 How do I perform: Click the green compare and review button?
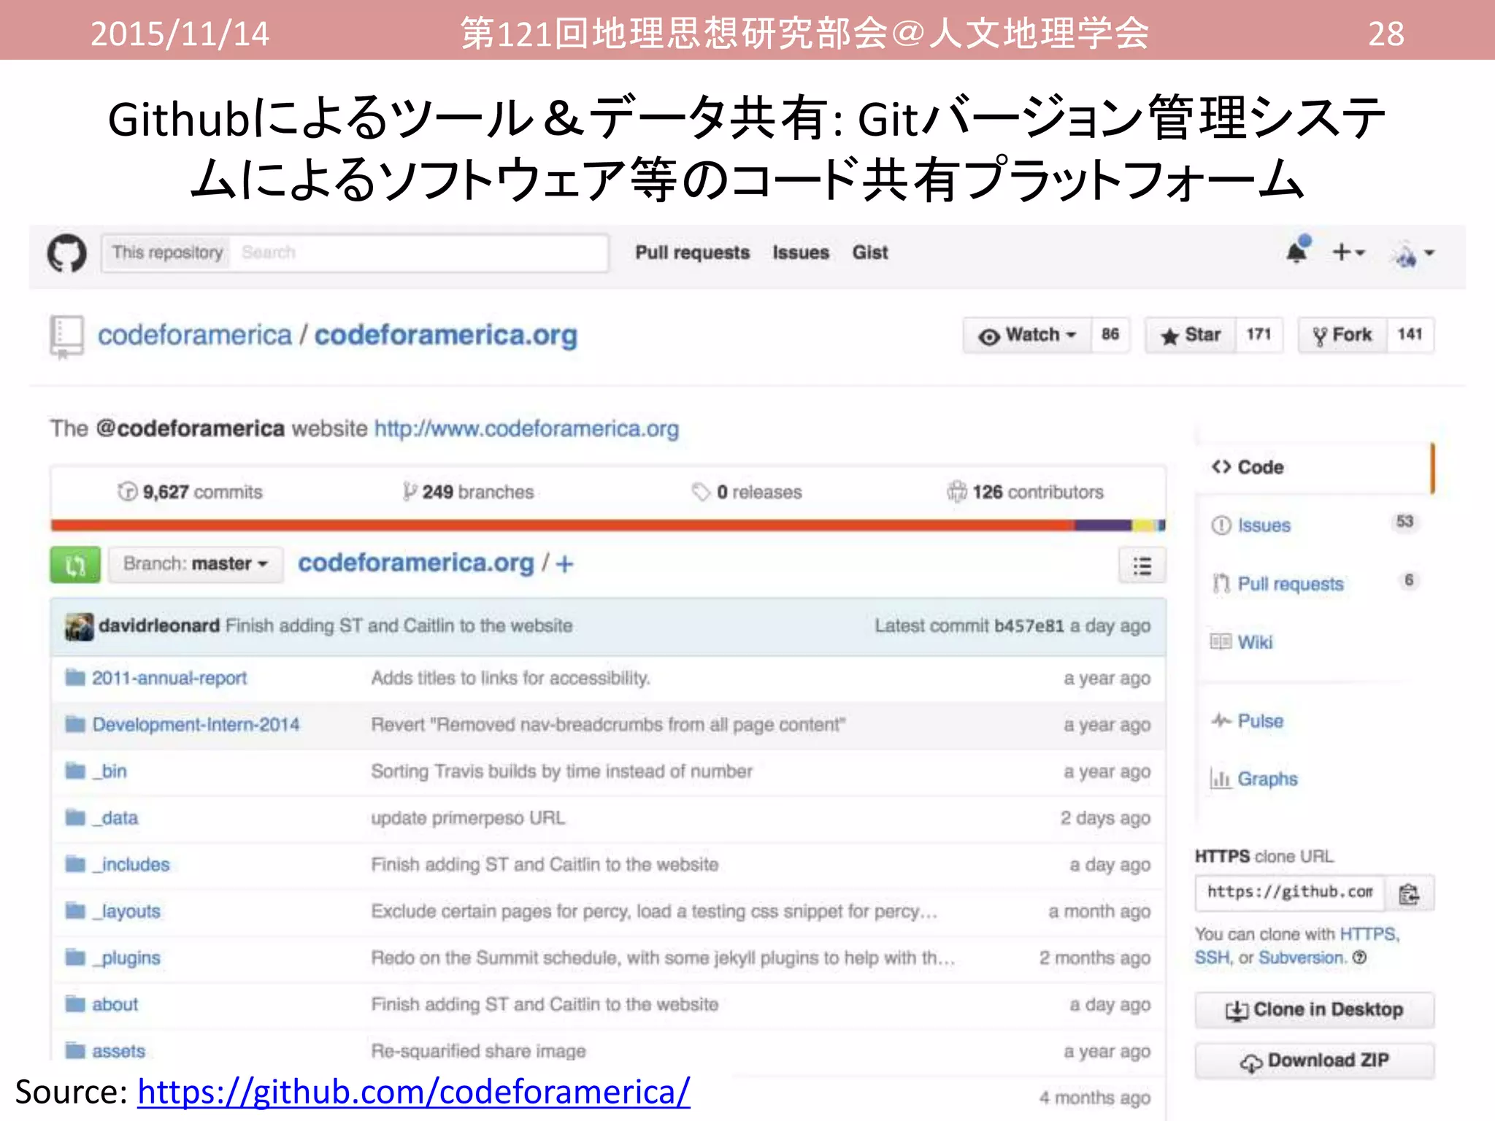(x=75, y=564)
